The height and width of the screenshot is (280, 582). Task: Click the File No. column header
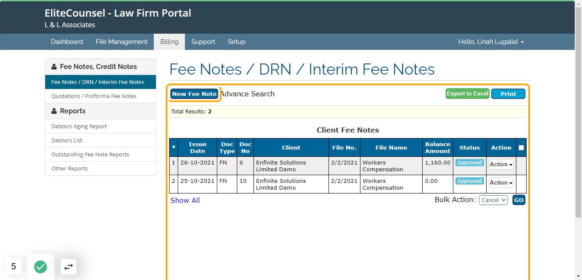[x=344, y=148]
